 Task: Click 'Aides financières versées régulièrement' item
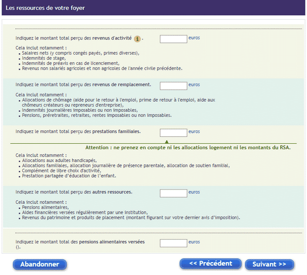(85, 212)
